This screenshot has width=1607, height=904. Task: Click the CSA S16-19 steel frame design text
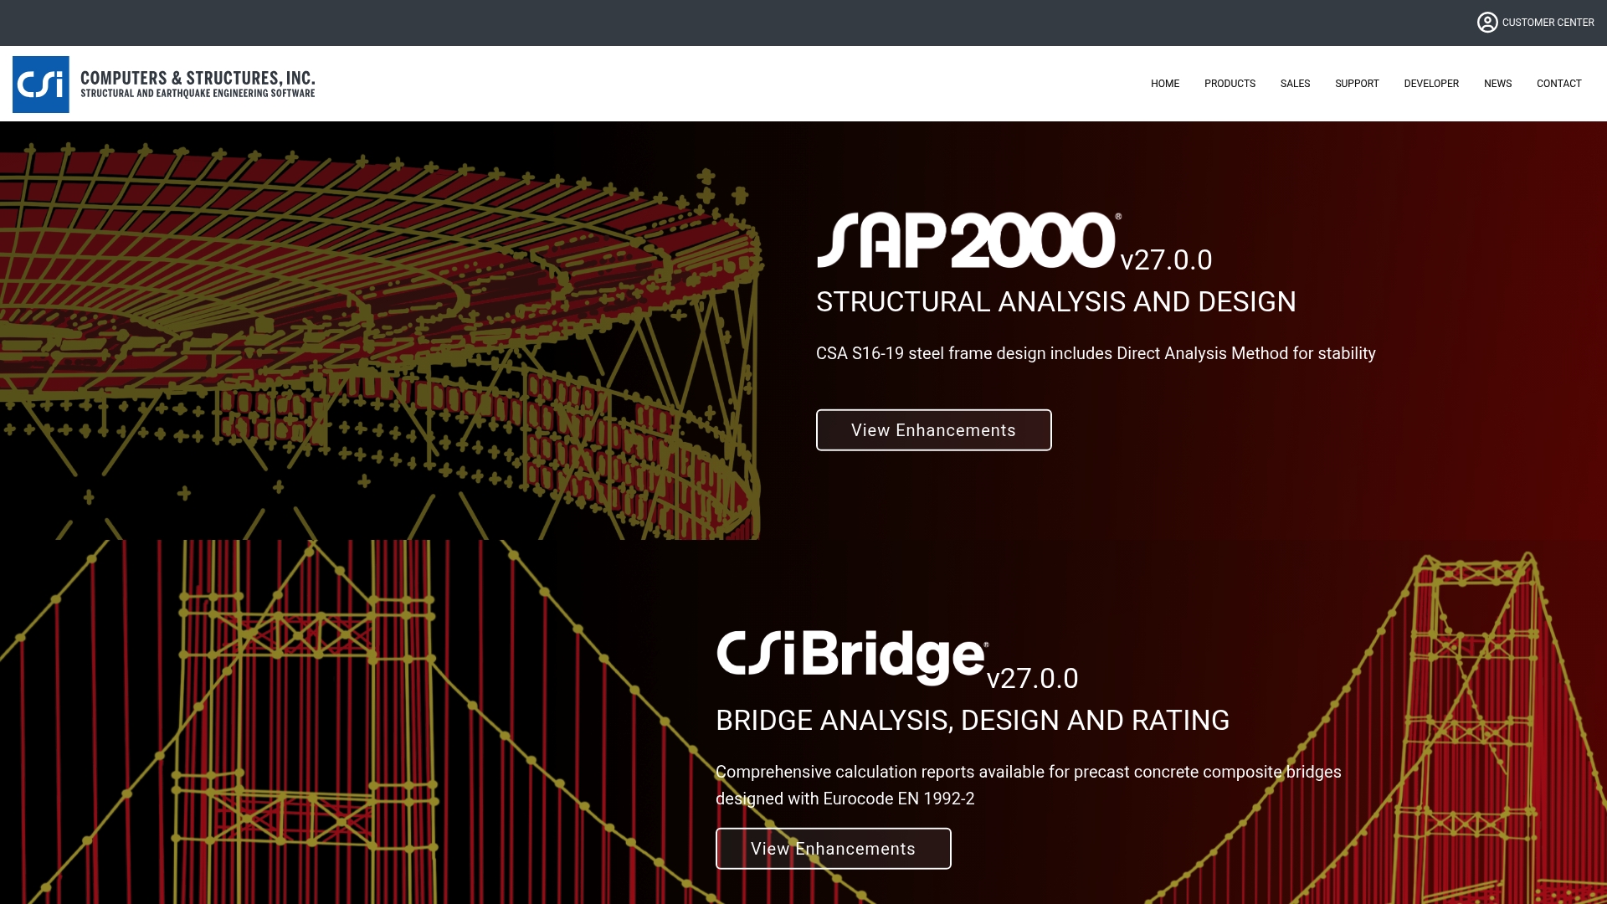coord(1096,353)
